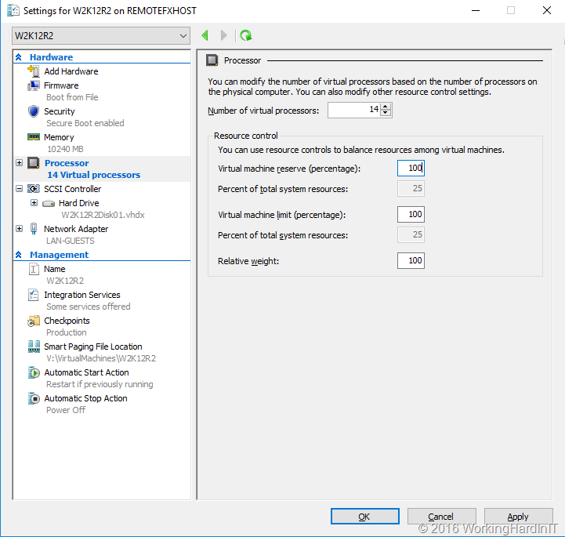
Task: Click the Checkpoints icon
Action: [34, 321]
